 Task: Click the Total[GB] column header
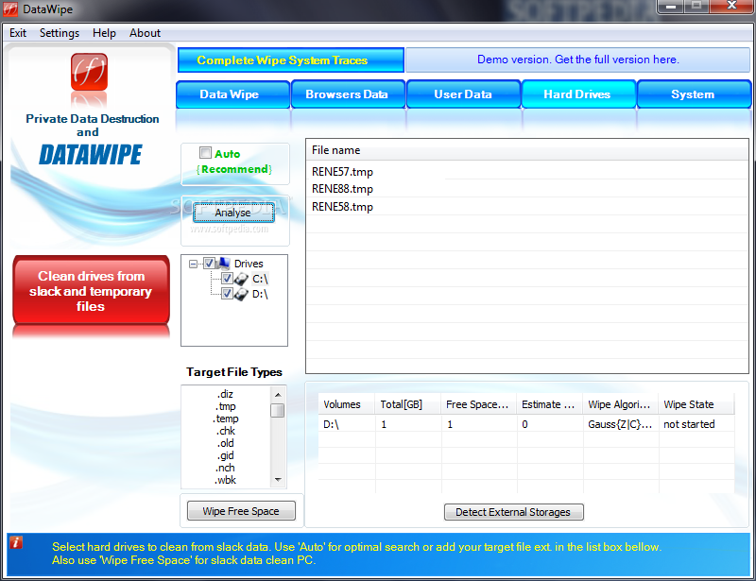408,404
